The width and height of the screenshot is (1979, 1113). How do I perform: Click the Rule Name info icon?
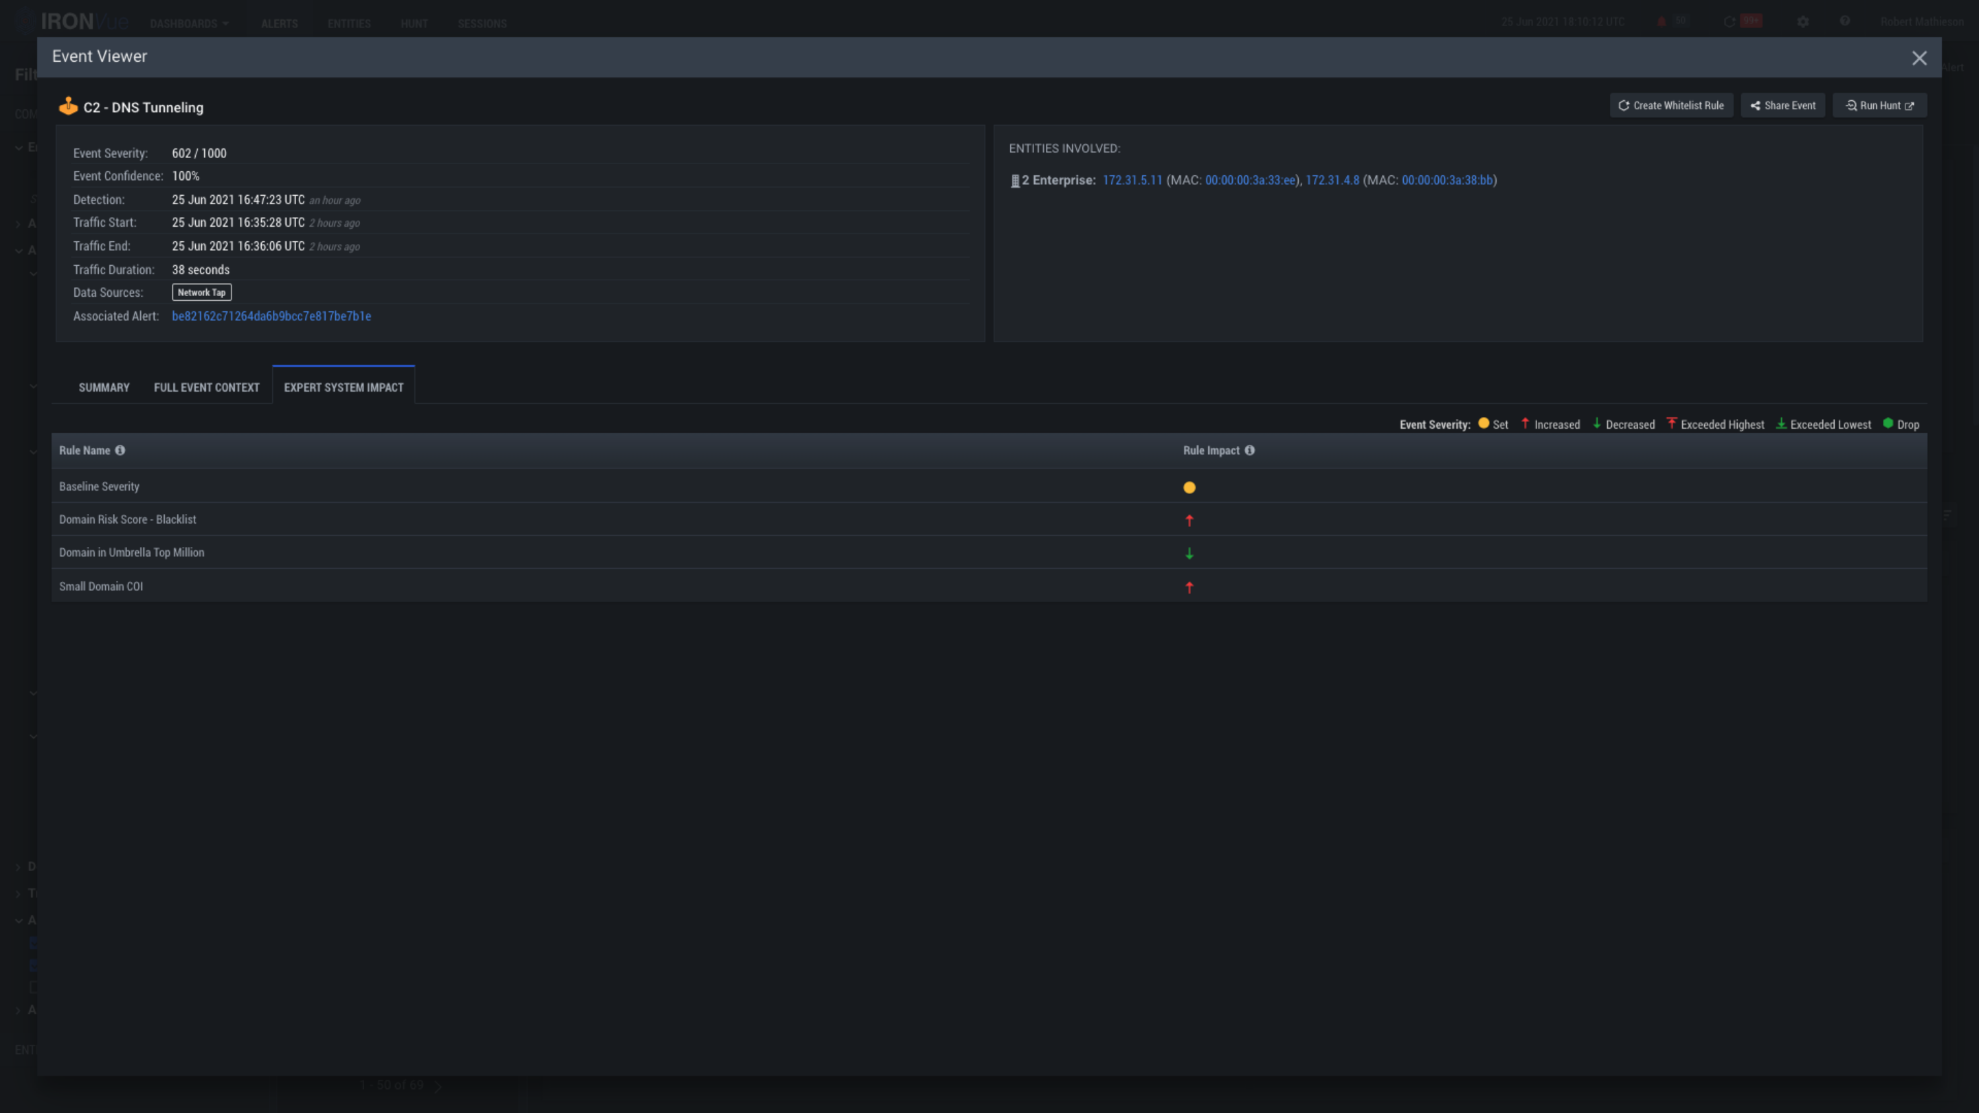click(x=120, y=450)
